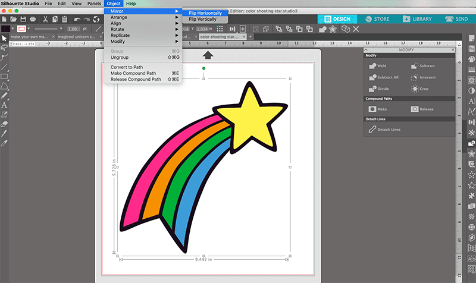The height and width of the screenshot is (283, 476).
Task: Add a new document tab with plus
Action: pos(250,37)
